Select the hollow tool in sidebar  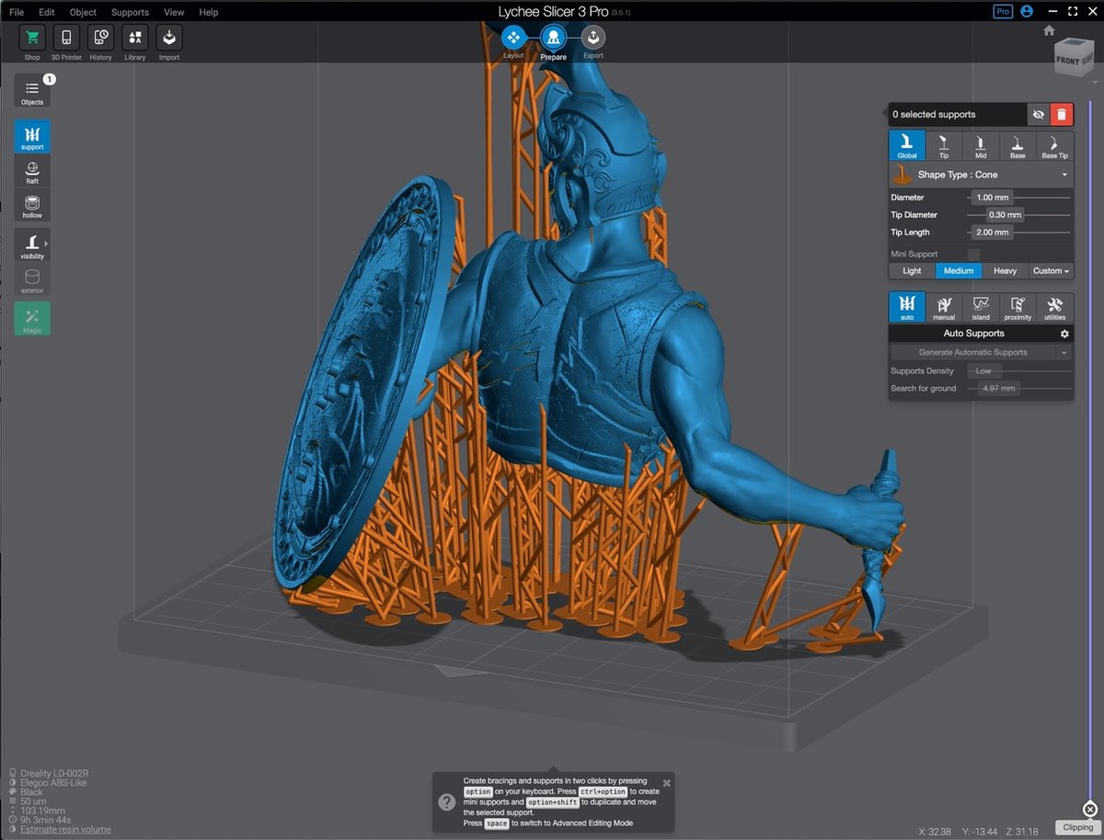(32, 206)
